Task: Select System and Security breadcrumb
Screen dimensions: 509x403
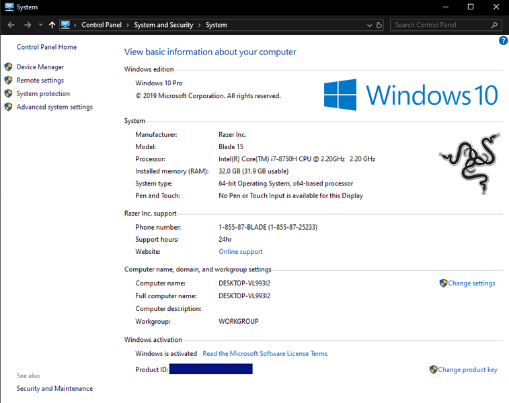Action: click(163, 25)
